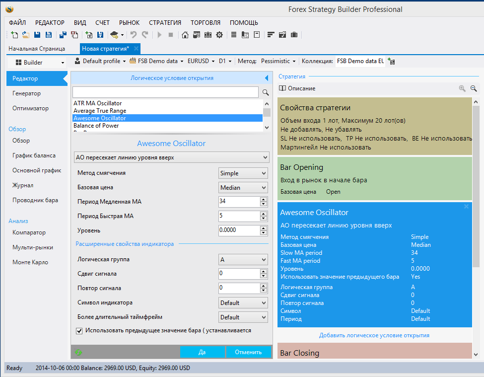Screen dimensions: 484x377
Task: Open the Метод смягчения dropdown
Action: [243, 173]
